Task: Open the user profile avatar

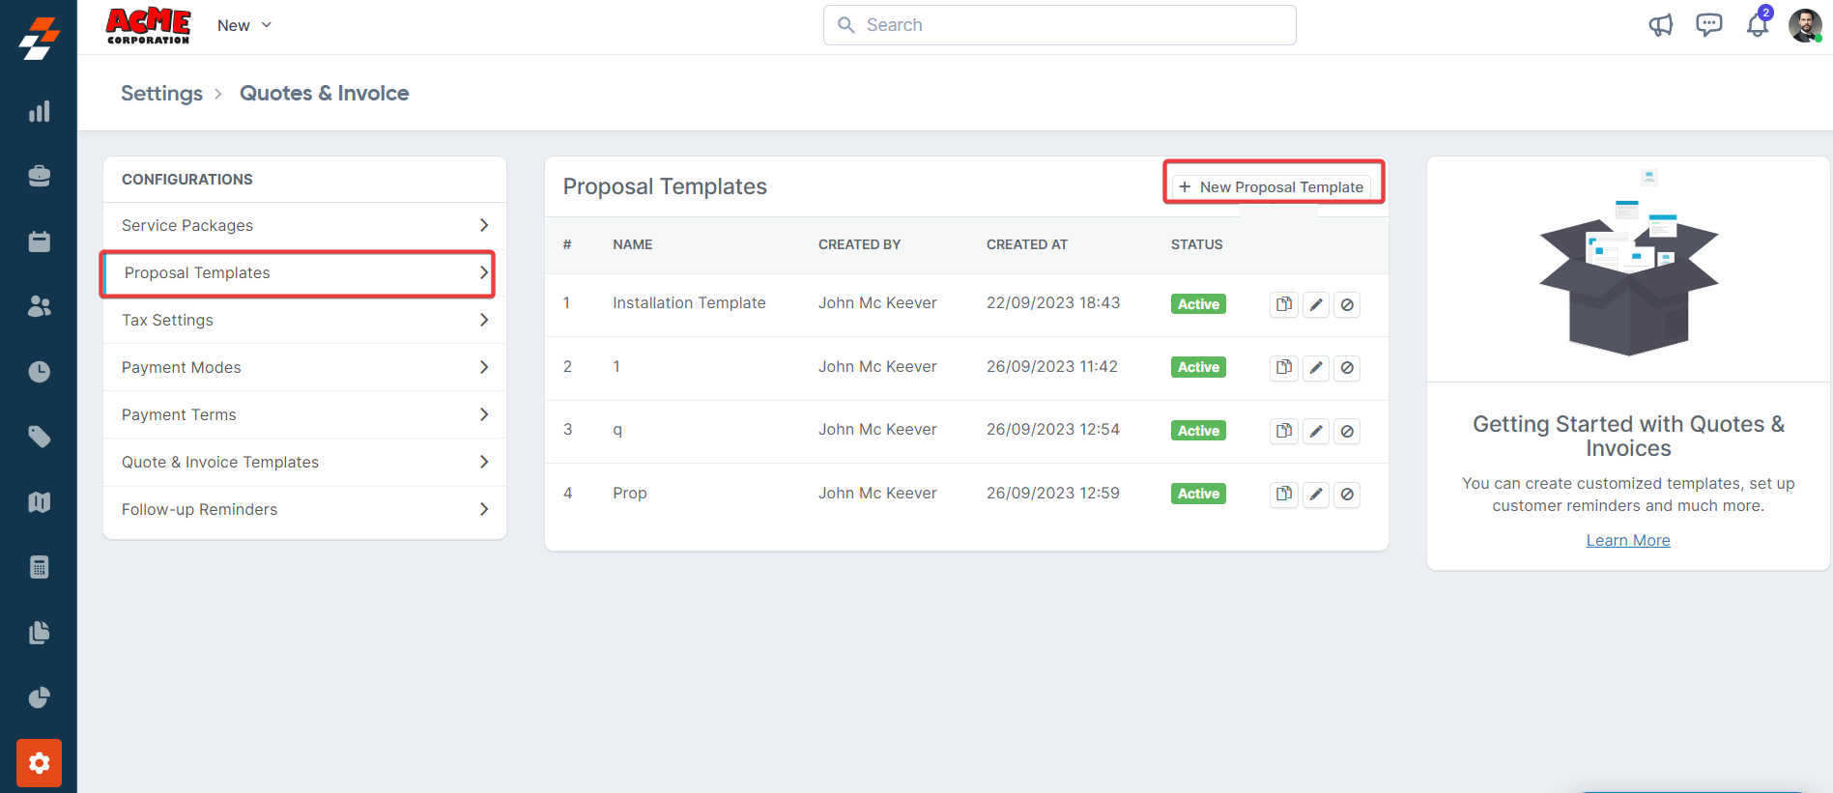Action: (1804, 25)
